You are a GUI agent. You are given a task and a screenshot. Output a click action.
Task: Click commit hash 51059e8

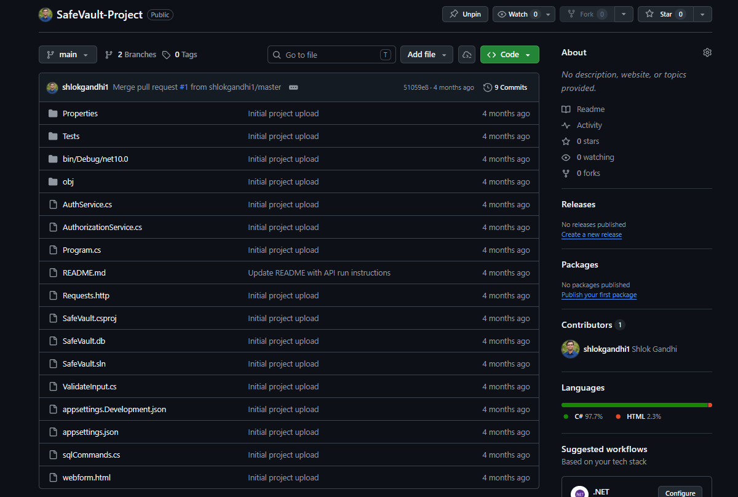tap(416, 87)
